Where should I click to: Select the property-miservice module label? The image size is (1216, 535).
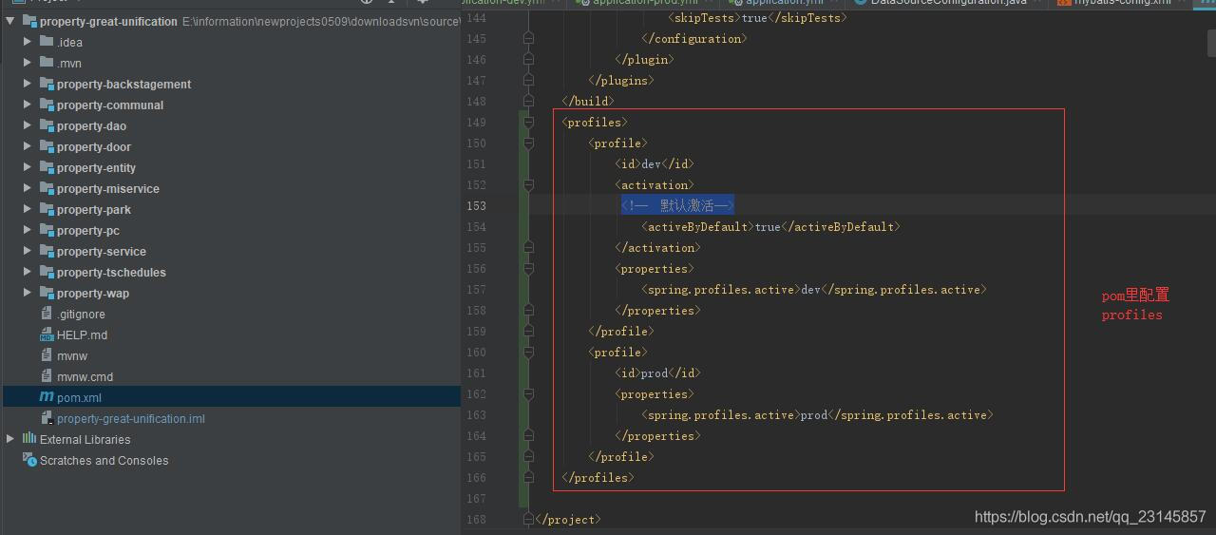[x=108, y=189]
